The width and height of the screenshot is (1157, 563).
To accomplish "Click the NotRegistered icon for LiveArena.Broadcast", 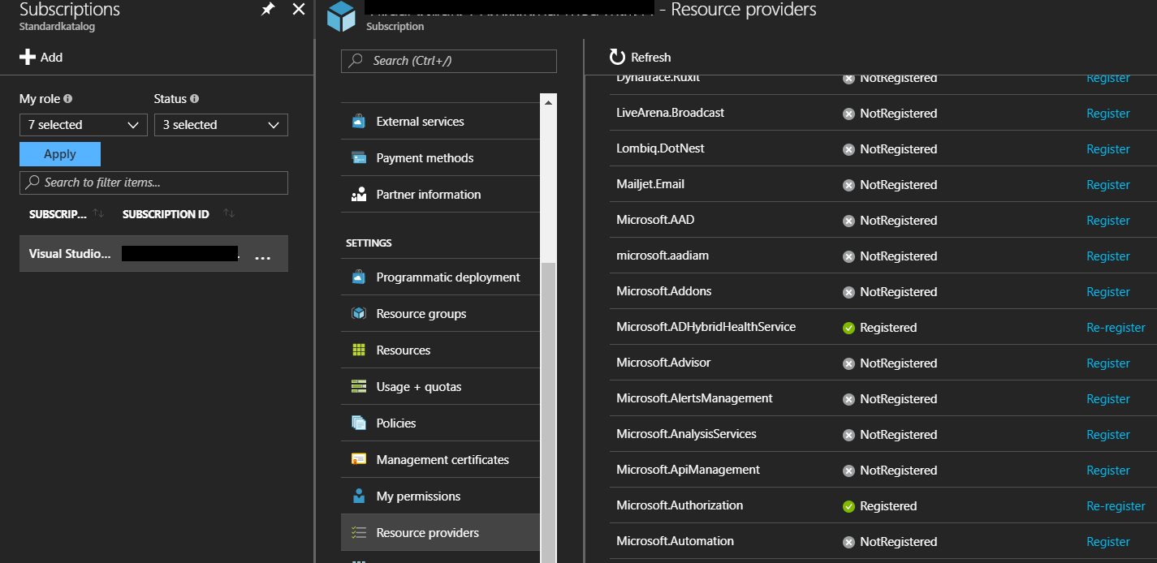I will (x=848, y=114).
